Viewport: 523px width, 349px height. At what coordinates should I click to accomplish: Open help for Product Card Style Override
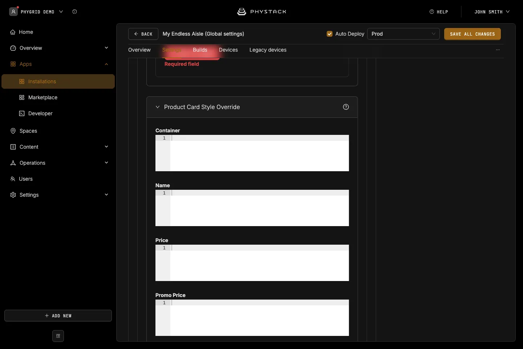[x=346, y=107]
